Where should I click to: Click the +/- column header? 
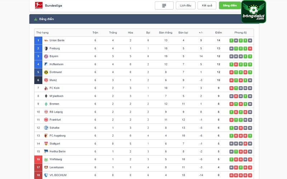pos(201,33)
